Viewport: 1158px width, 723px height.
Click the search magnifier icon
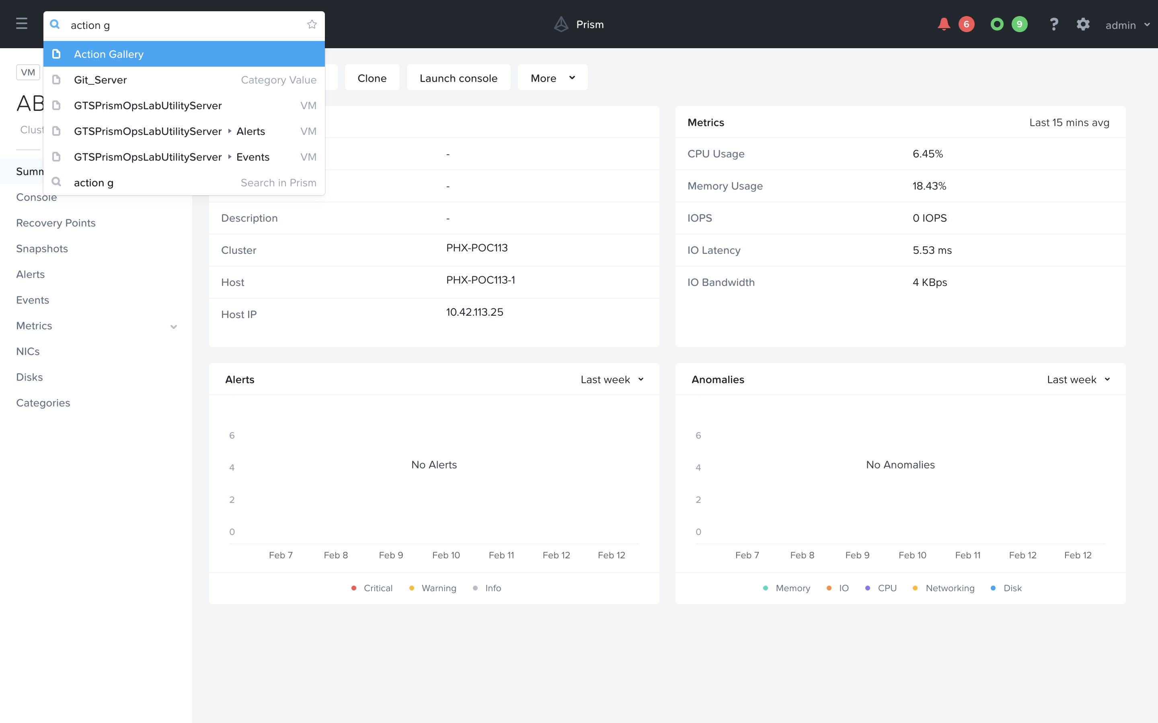(55, 25)
